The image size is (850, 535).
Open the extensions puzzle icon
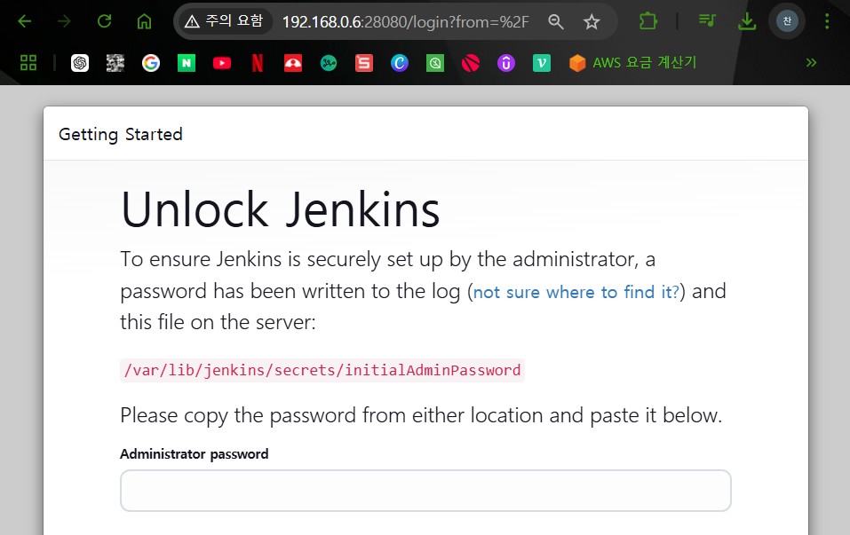click(x=647, y=21)
